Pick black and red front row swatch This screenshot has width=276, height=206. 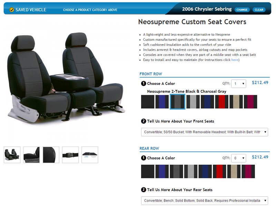(x=221, y=102)
